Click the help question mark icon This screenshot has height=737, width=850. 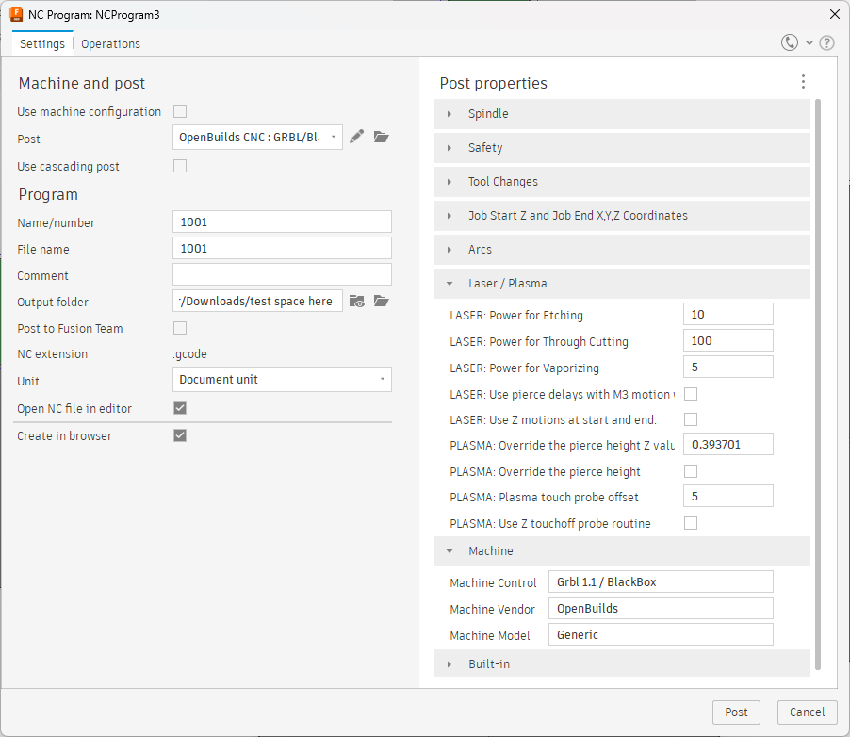coord(826,42)
